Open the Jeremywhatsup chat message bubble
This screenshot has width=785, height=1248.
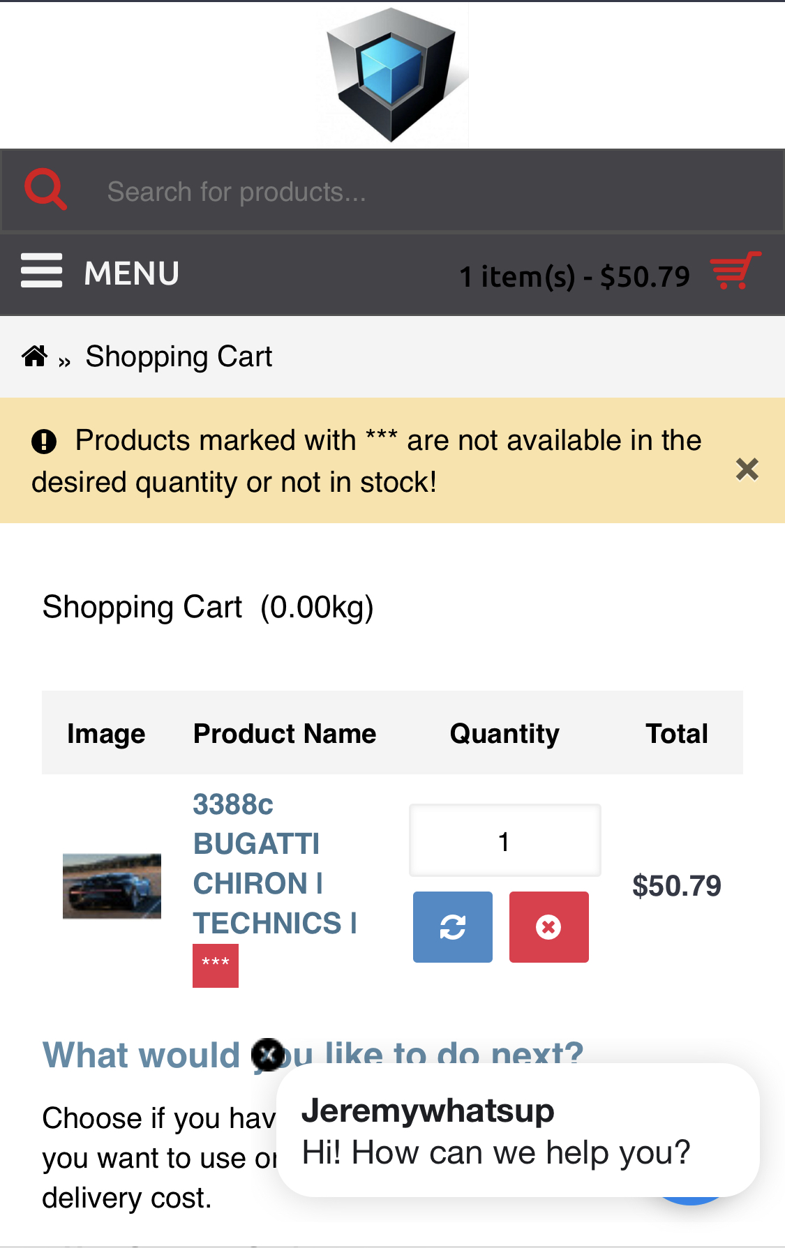click(517, 1130)
